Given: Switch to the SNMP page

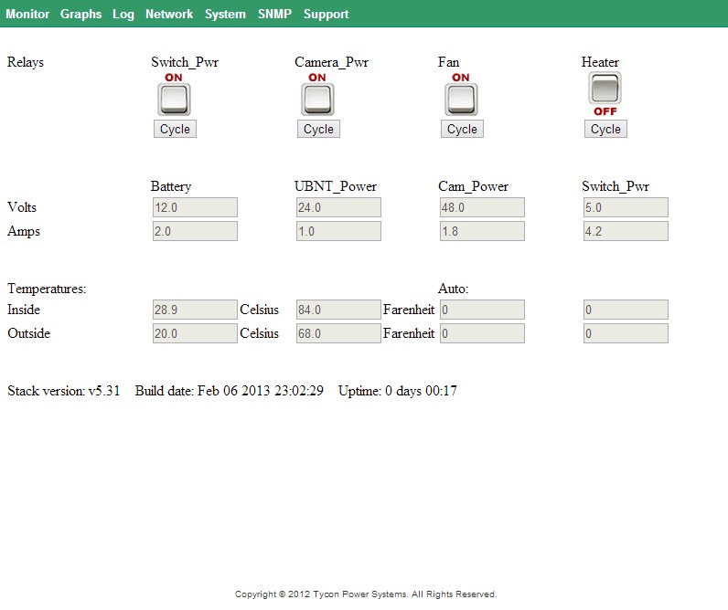Looking at the screenshot, I should [274, 14].
